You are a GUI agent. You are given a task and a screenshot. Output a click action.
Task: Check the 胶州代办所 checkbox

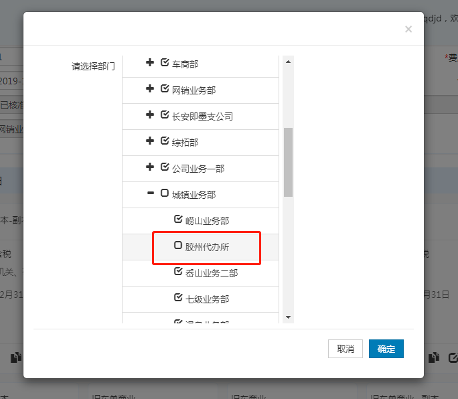[x=178, y=246]
